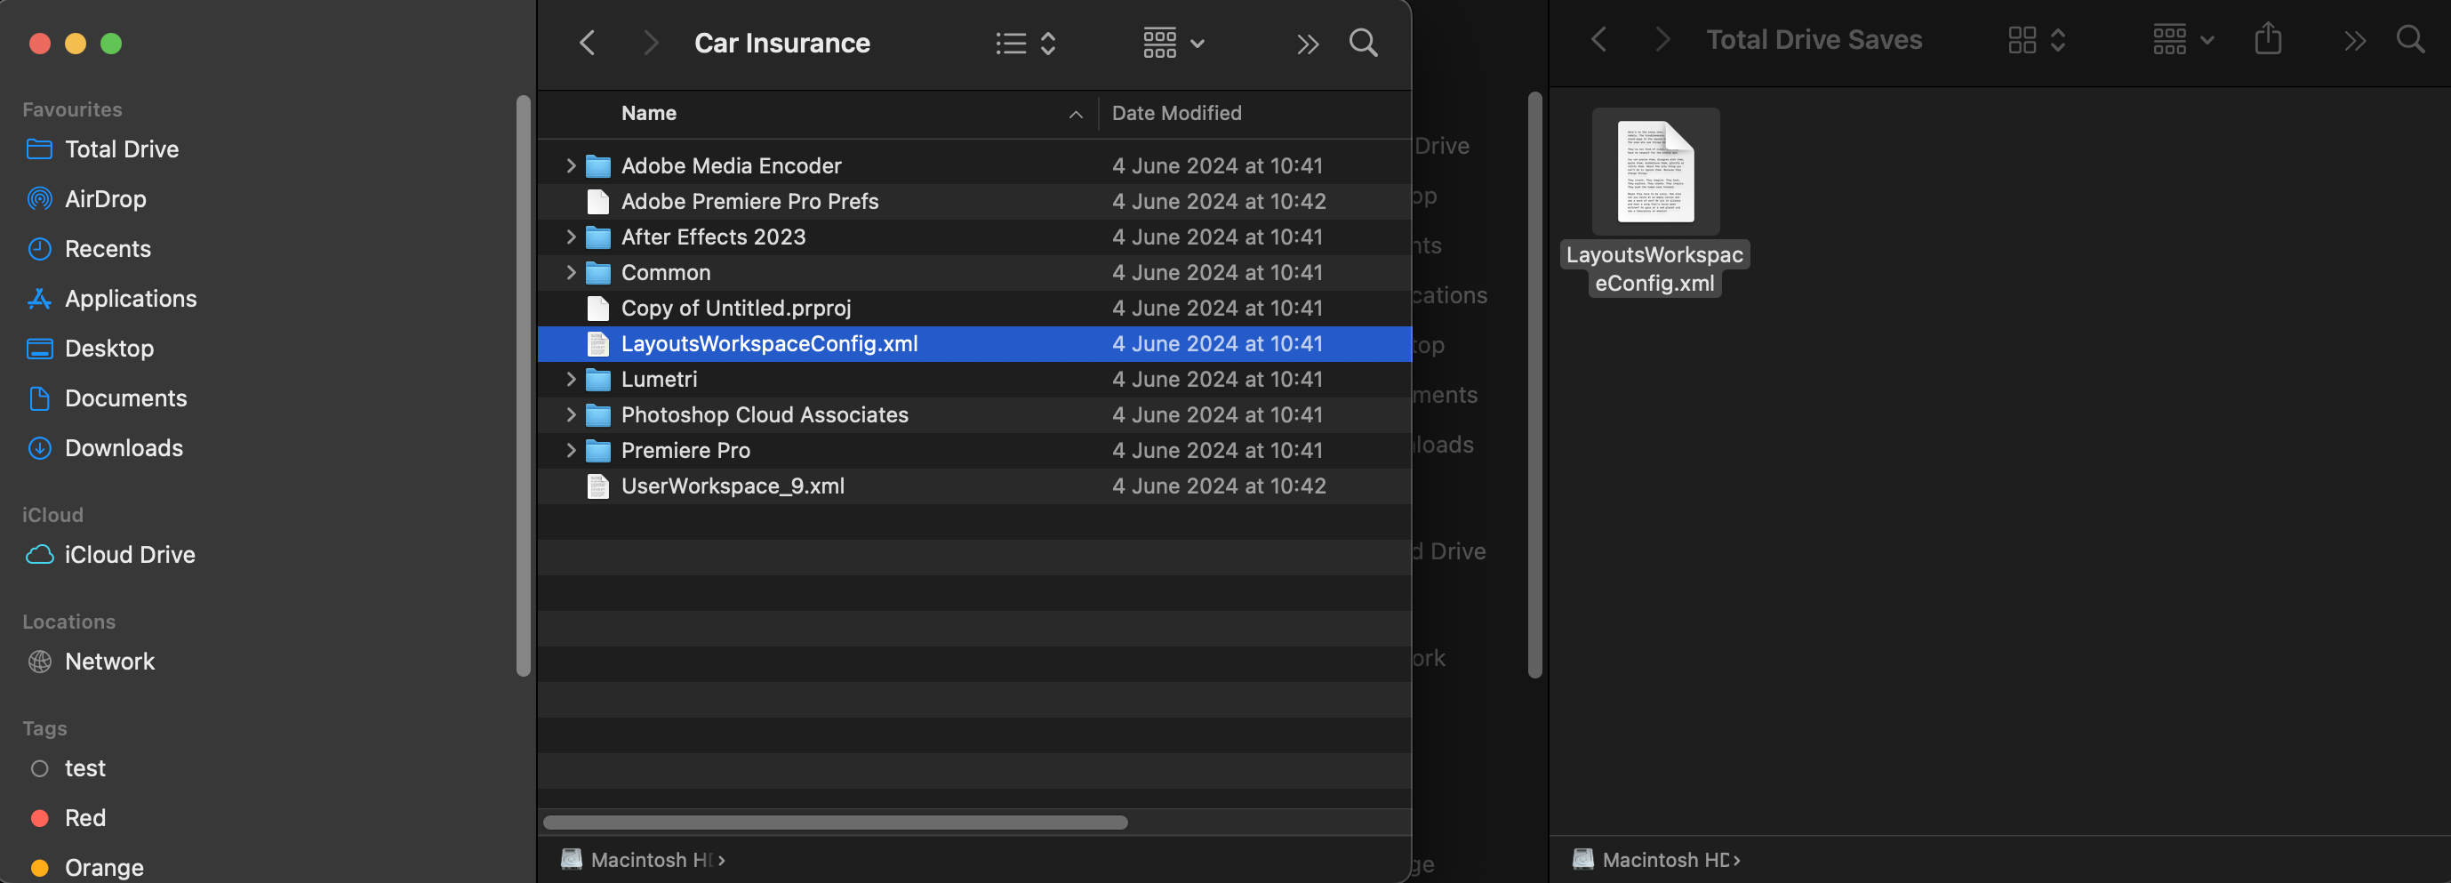Select UserWorkspace_9.xml file name
Screen dimensions: 2451x883
coord(733,486)
